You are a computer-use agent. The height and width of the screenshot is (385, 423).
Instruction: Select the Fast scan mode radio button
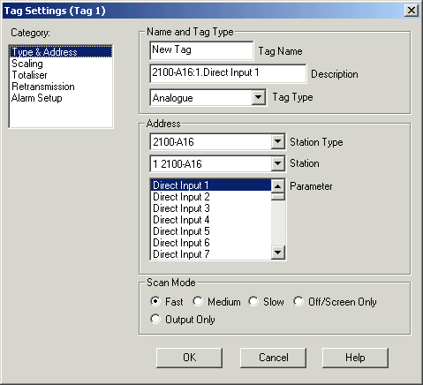click(x=155, y=301)
